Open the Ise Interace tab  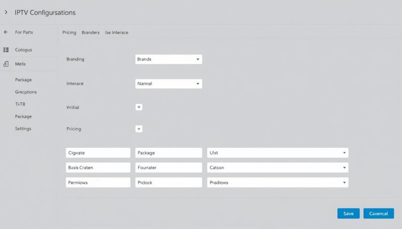(x=117, y=32)
